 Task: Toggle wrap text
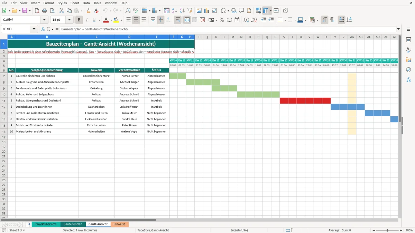tap(178, 20)
